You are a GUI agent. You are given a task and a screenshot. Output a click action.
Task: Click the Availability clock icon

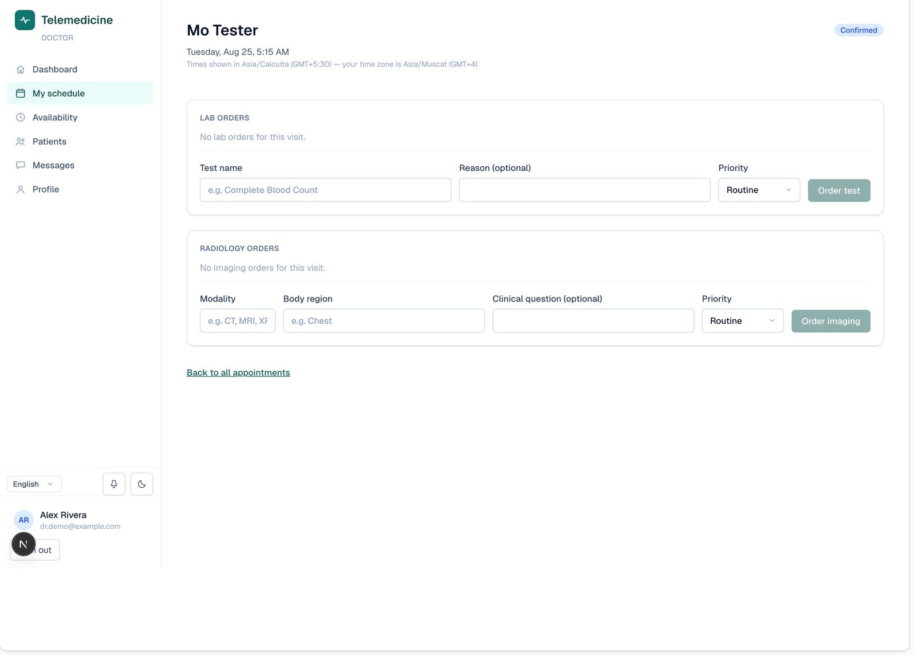[x=21, y=118]
